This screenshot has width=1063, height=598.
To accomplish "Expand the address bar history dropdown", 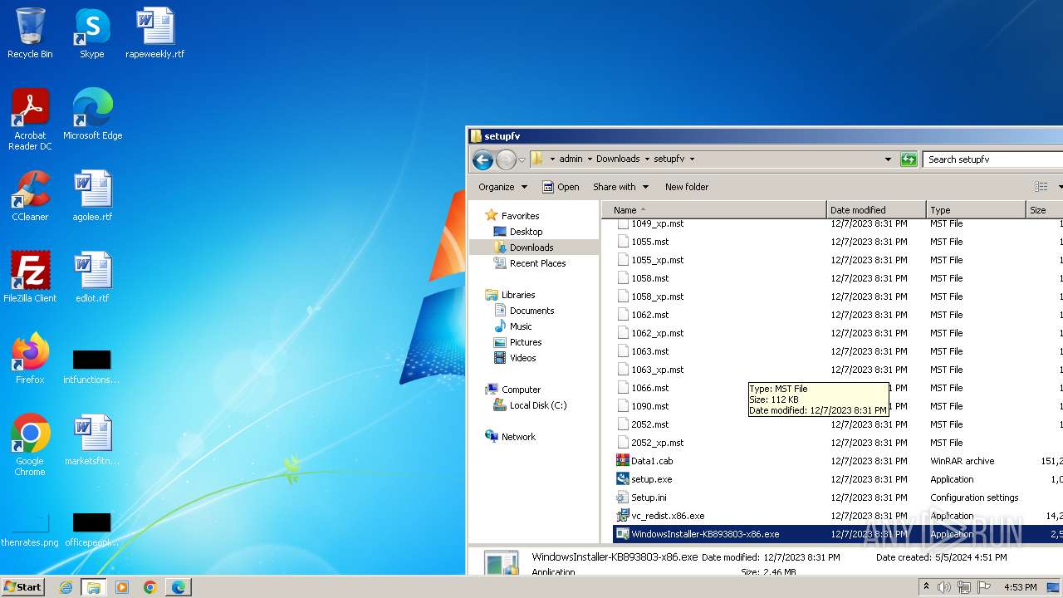I will [888, 159].
